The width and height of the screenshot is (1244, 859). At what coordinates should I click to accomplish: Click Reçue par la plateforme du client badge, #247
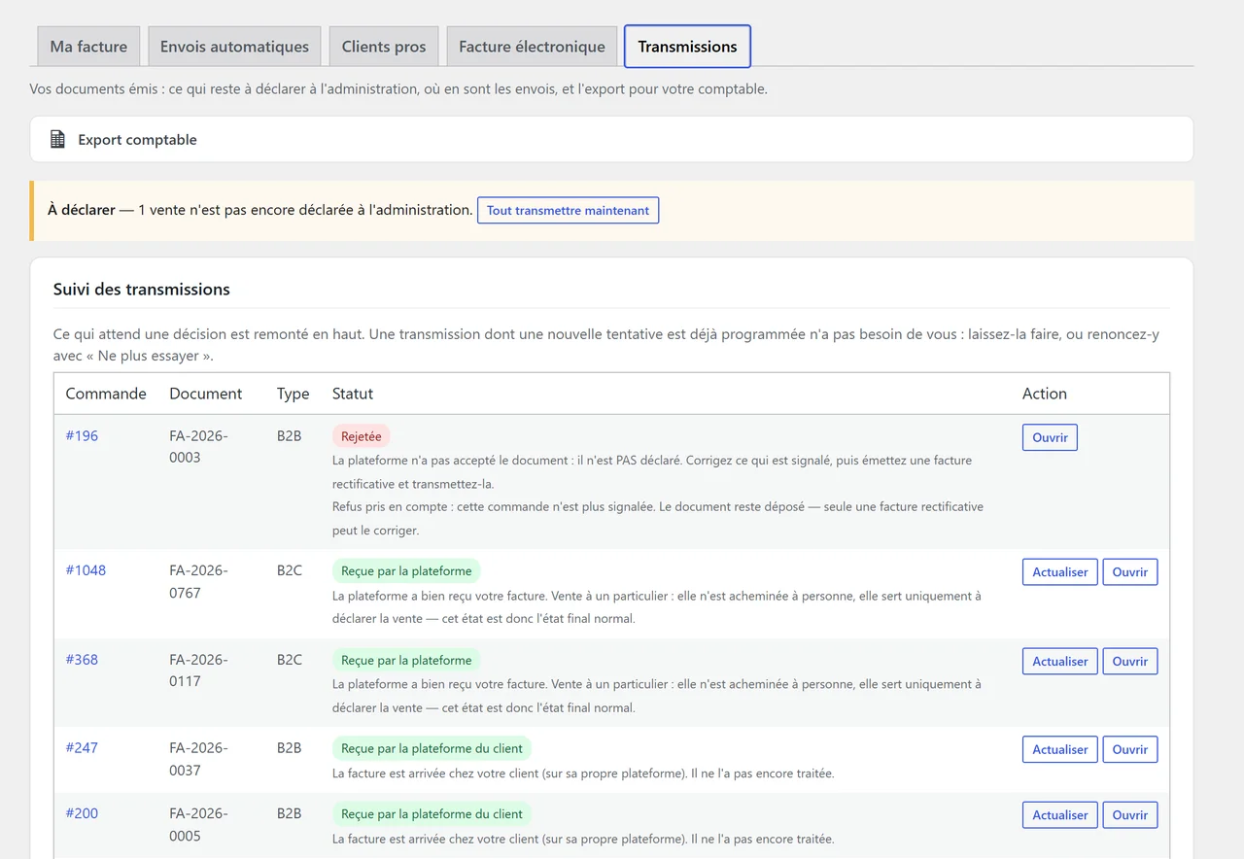pyautogui.click(x=432, y=748)
